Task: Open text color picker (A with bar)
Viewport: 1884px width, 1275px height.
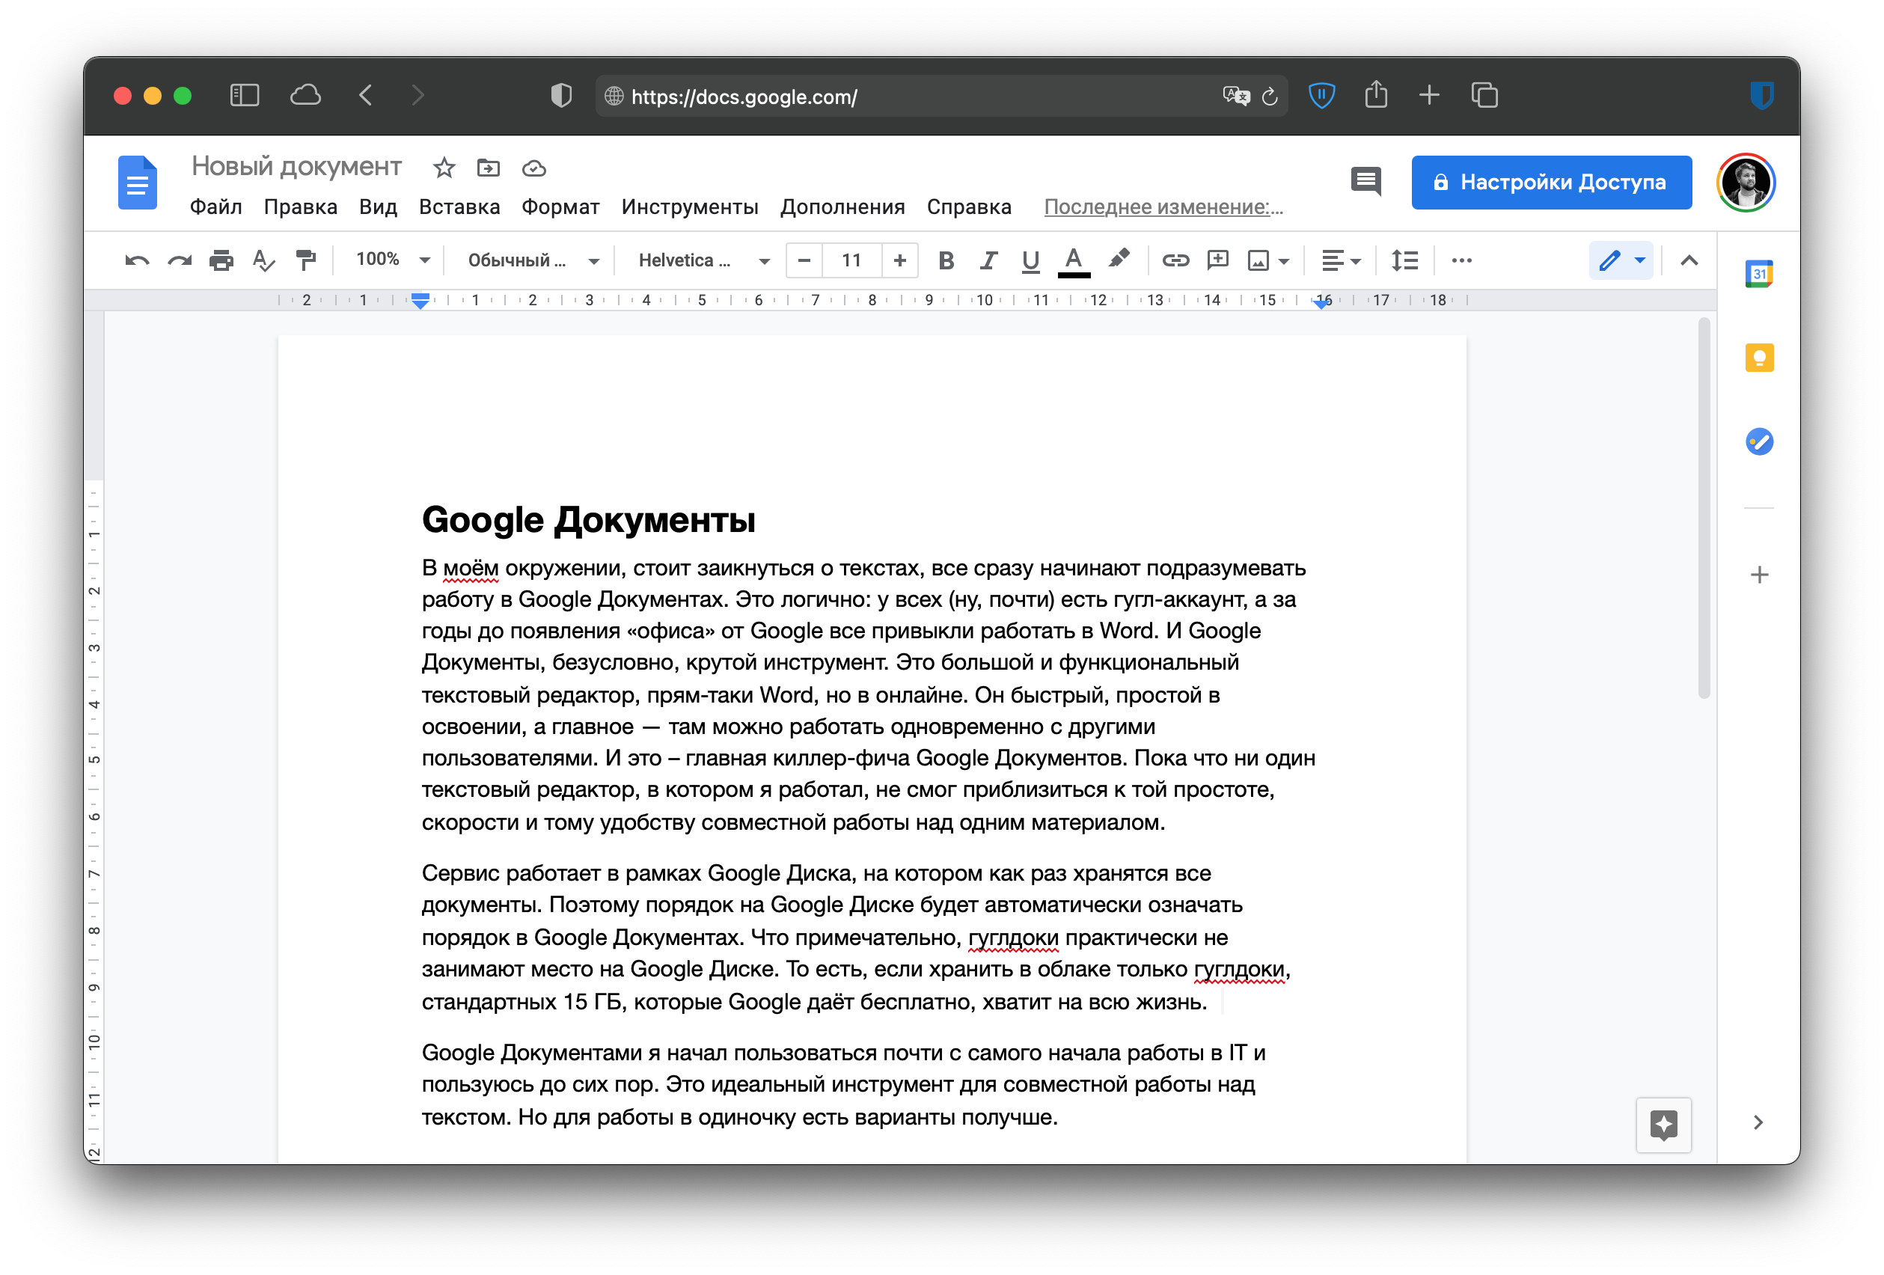Action: click(x=1074, y=261)
